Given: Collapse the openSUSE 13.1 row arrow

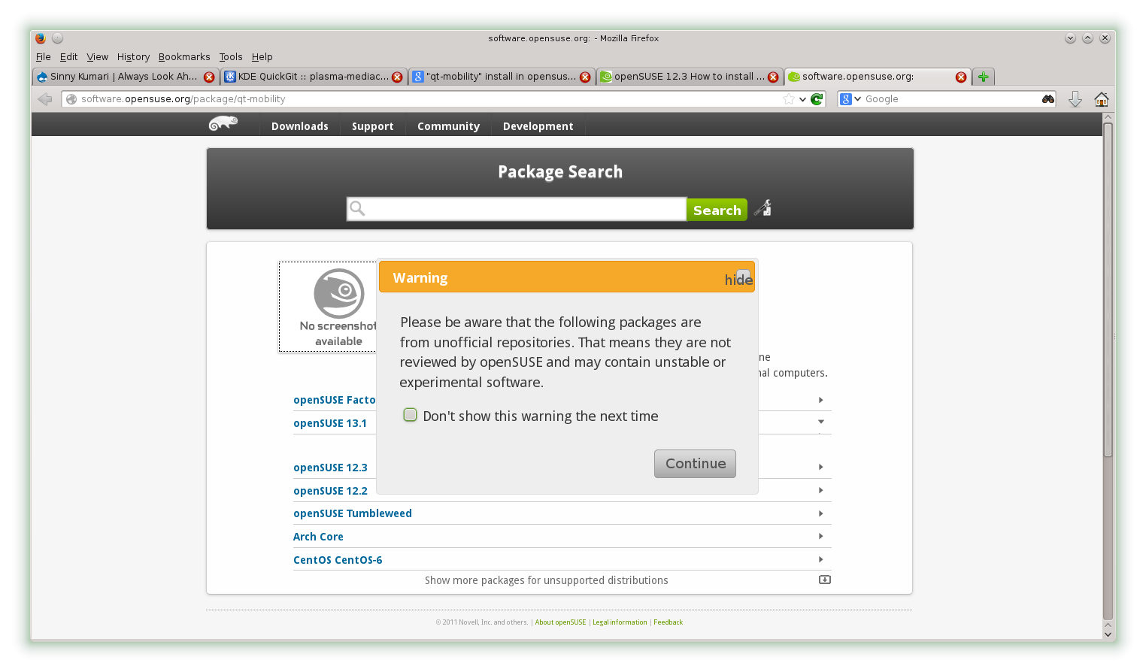Looking at the screenshot, I should coord(821,422).
